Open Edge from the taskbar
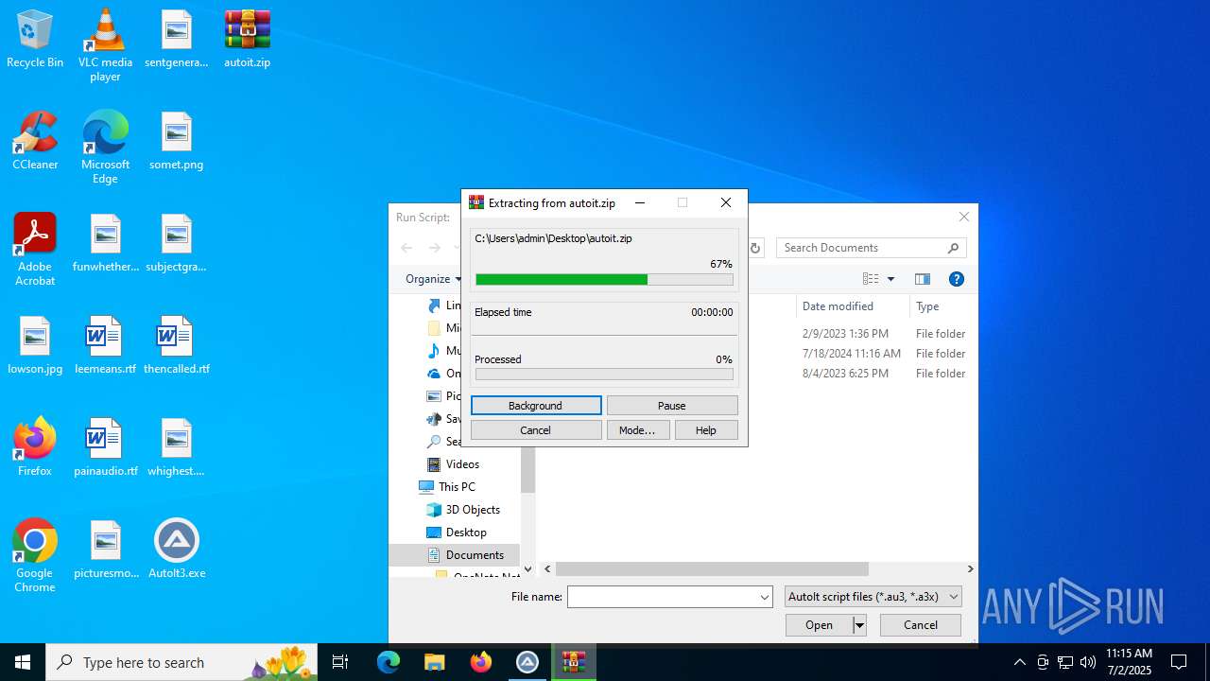The width and height of the screenshot is (1210, 681). tap(389, 662)
